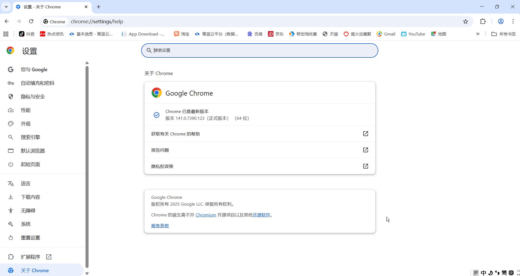Toggle 中/英 input mode in system tray
520x276 pixels.
pos(484,273)
